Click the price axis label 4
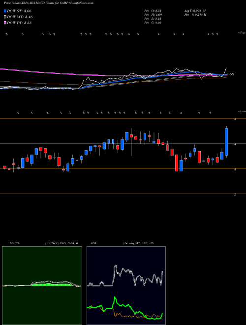246x325 pixels. (235, 144)
